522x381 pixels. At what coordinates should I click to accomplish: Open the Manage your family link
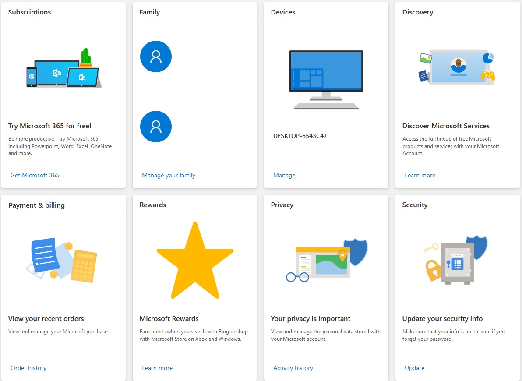tap(169, 176)
